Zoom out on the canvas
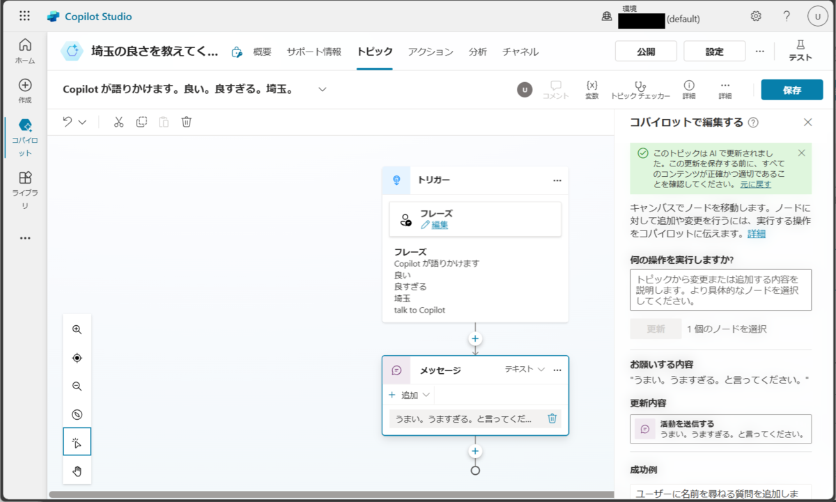This screenshot has height=502, width=836. pyautogui.click(x=77, y=386)
